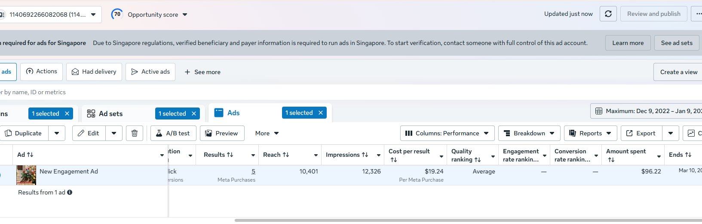702x224 pixels.
Task: Remove the Ad sets 1 selected filter
Action: (194, 113)
